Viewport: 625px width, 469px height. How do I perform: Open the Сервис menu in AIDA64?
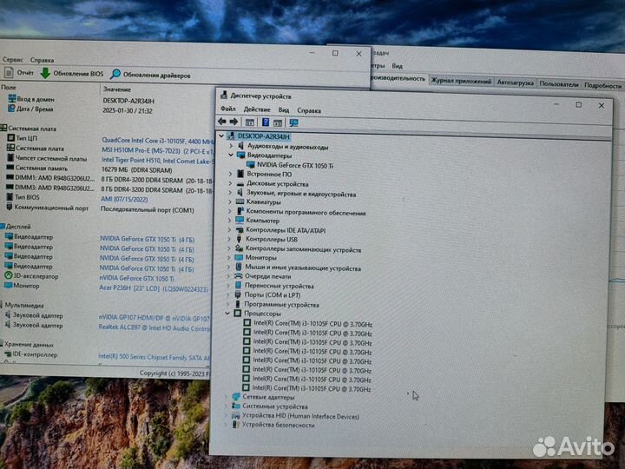coord(12,60)
